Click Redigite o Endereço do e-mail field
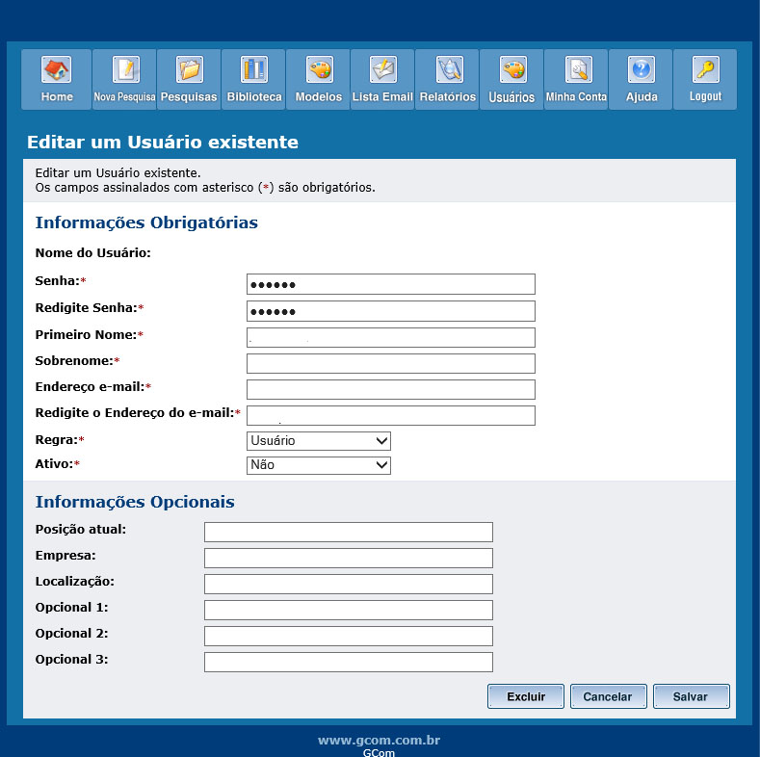Viewport: 760px width, 757px height. tap(391, 415)
